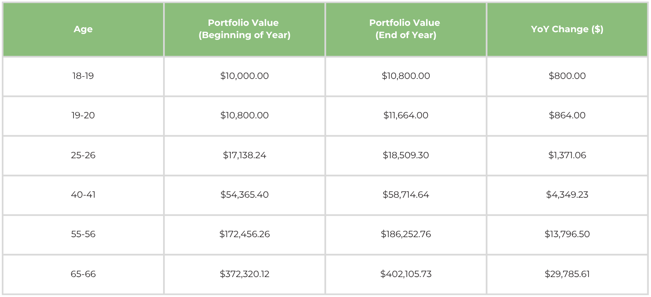This screenshot has width=651, height=297.
Task: Click the Age column header
Action: (x=83, y=29)
